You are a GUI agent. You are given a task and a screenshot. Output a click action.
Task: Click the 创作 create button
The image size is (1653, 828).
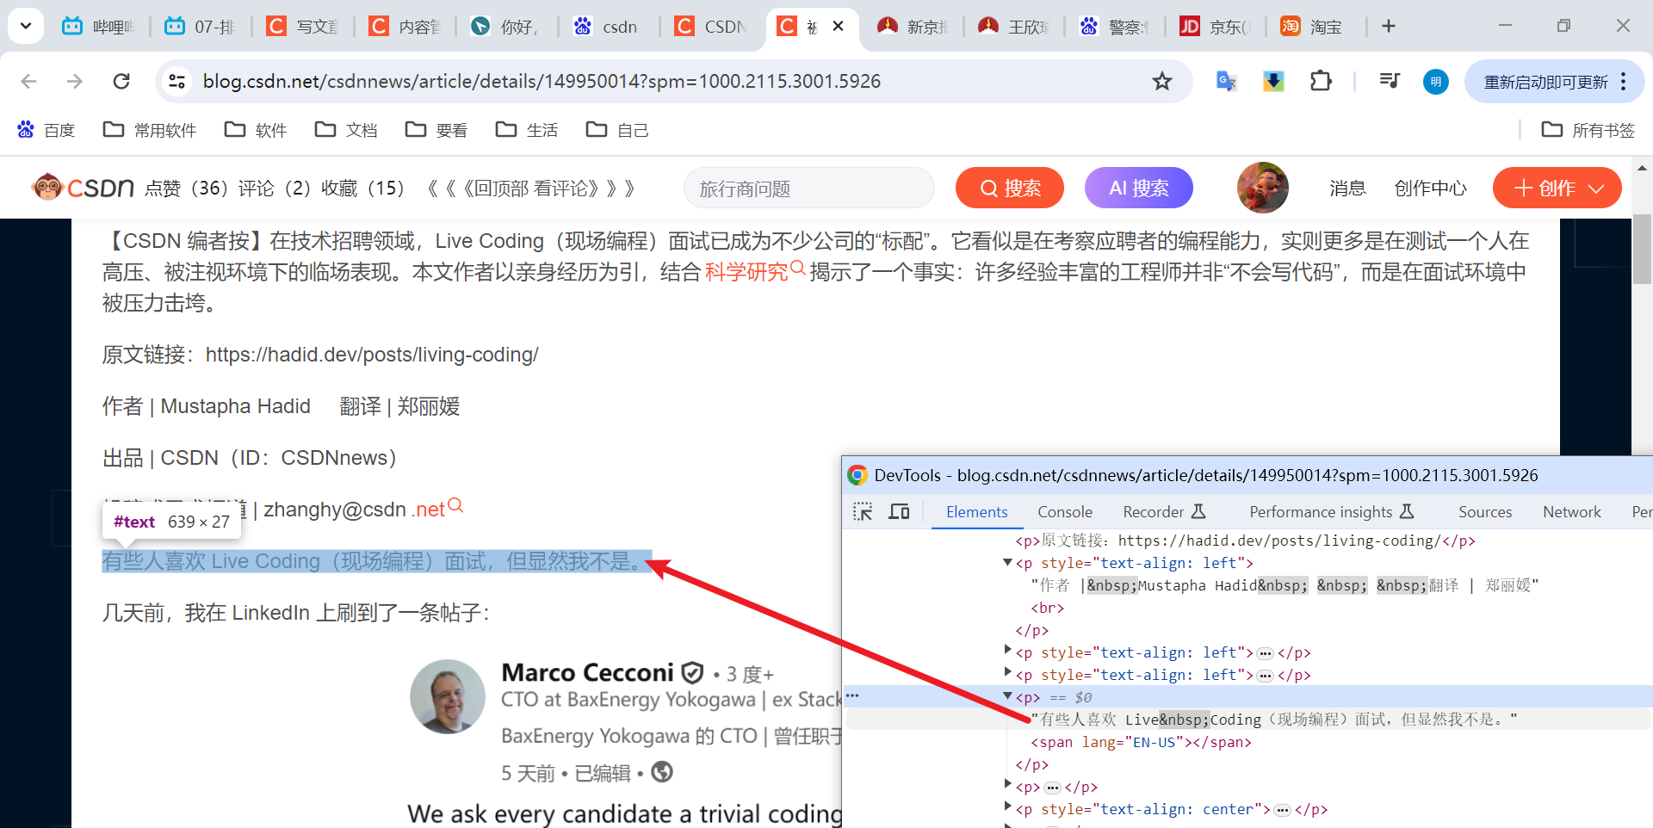[1557, 188]
